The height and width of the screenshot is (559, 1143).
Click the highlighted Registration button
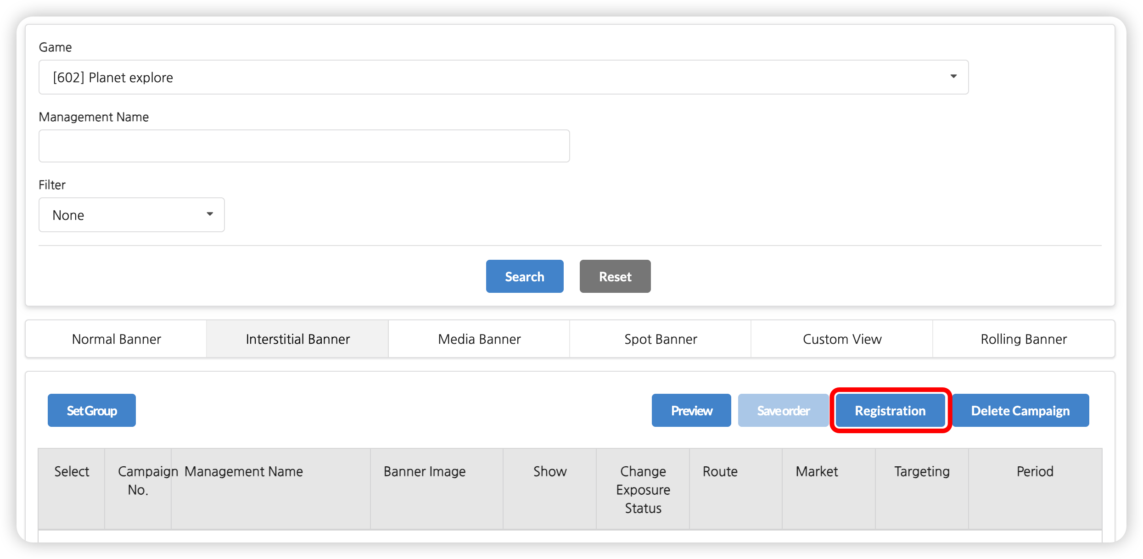890,410
